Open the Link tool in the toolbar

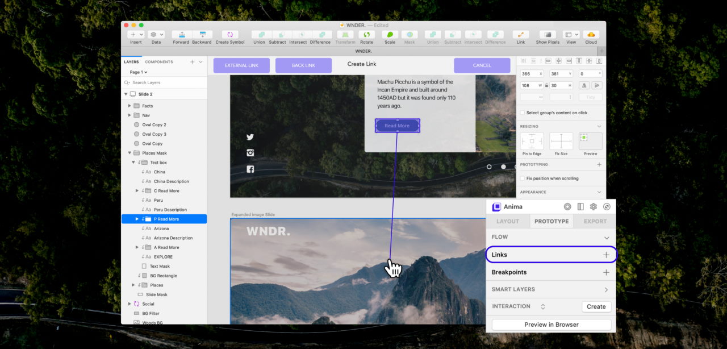pyautogui.click(x=520, y=36)
